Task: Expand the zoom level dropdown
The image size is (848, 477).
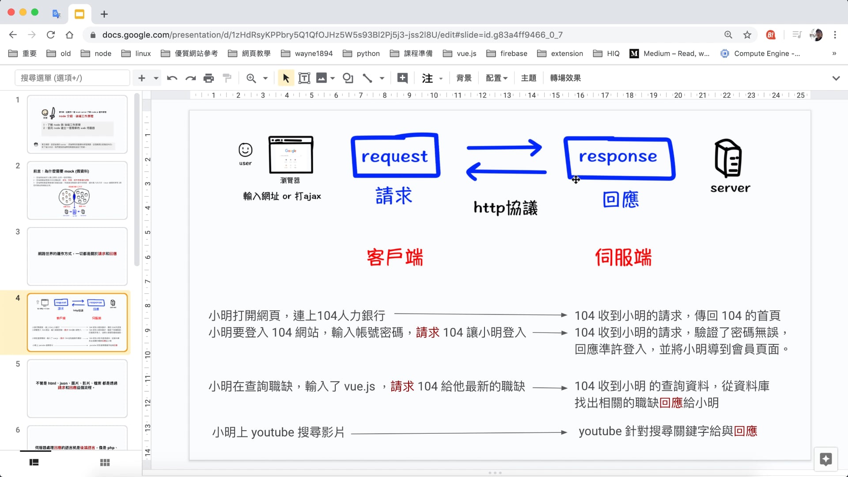Action: click(265, 78)
